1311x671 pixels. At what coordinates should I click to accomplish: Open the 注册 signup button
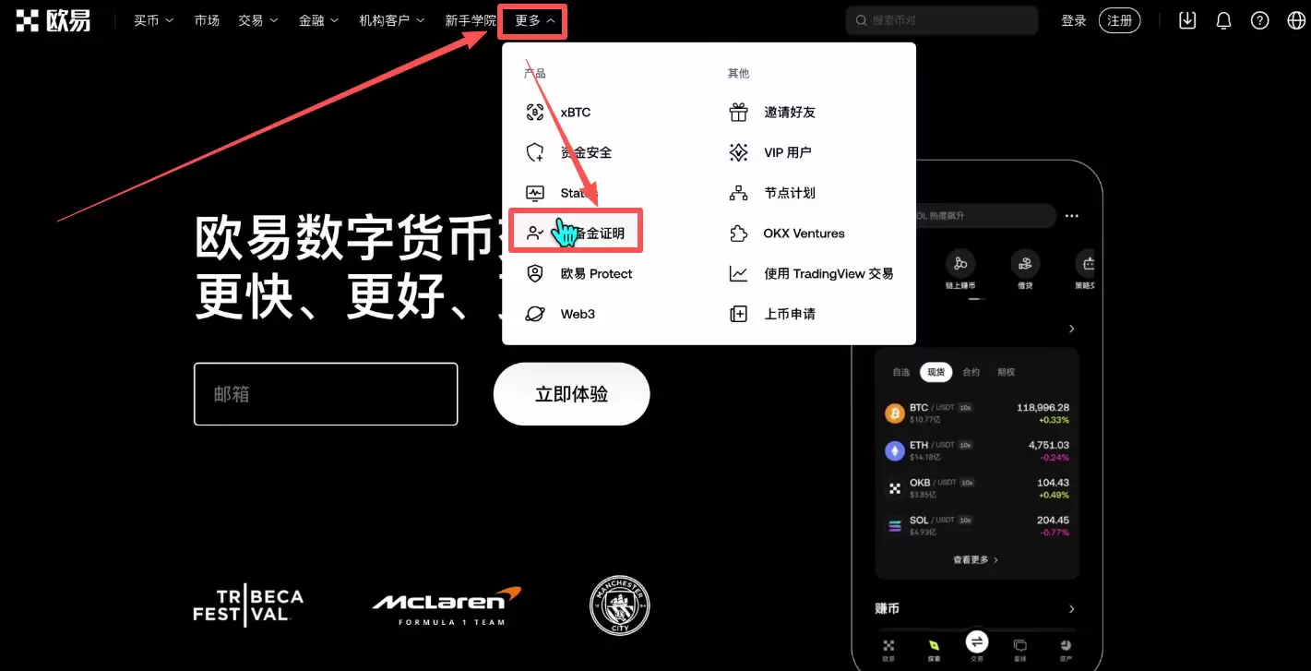tap(1119, 19)
